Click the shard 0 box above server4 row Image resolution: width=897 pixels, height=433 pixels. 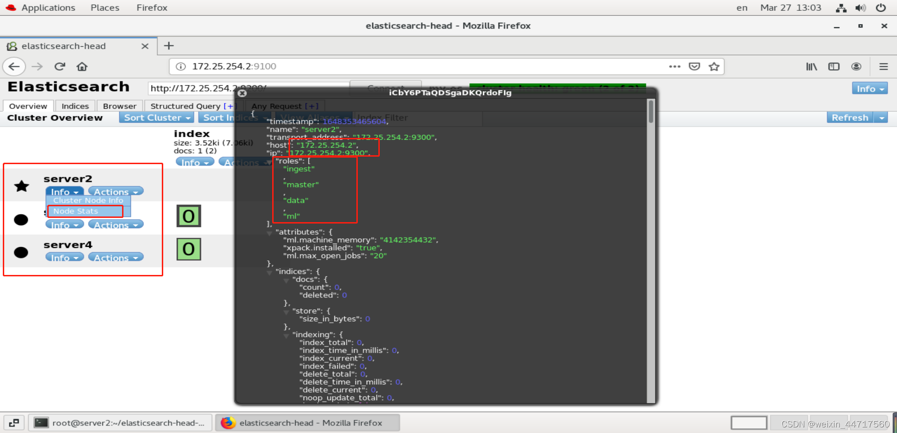click(188, 216)
